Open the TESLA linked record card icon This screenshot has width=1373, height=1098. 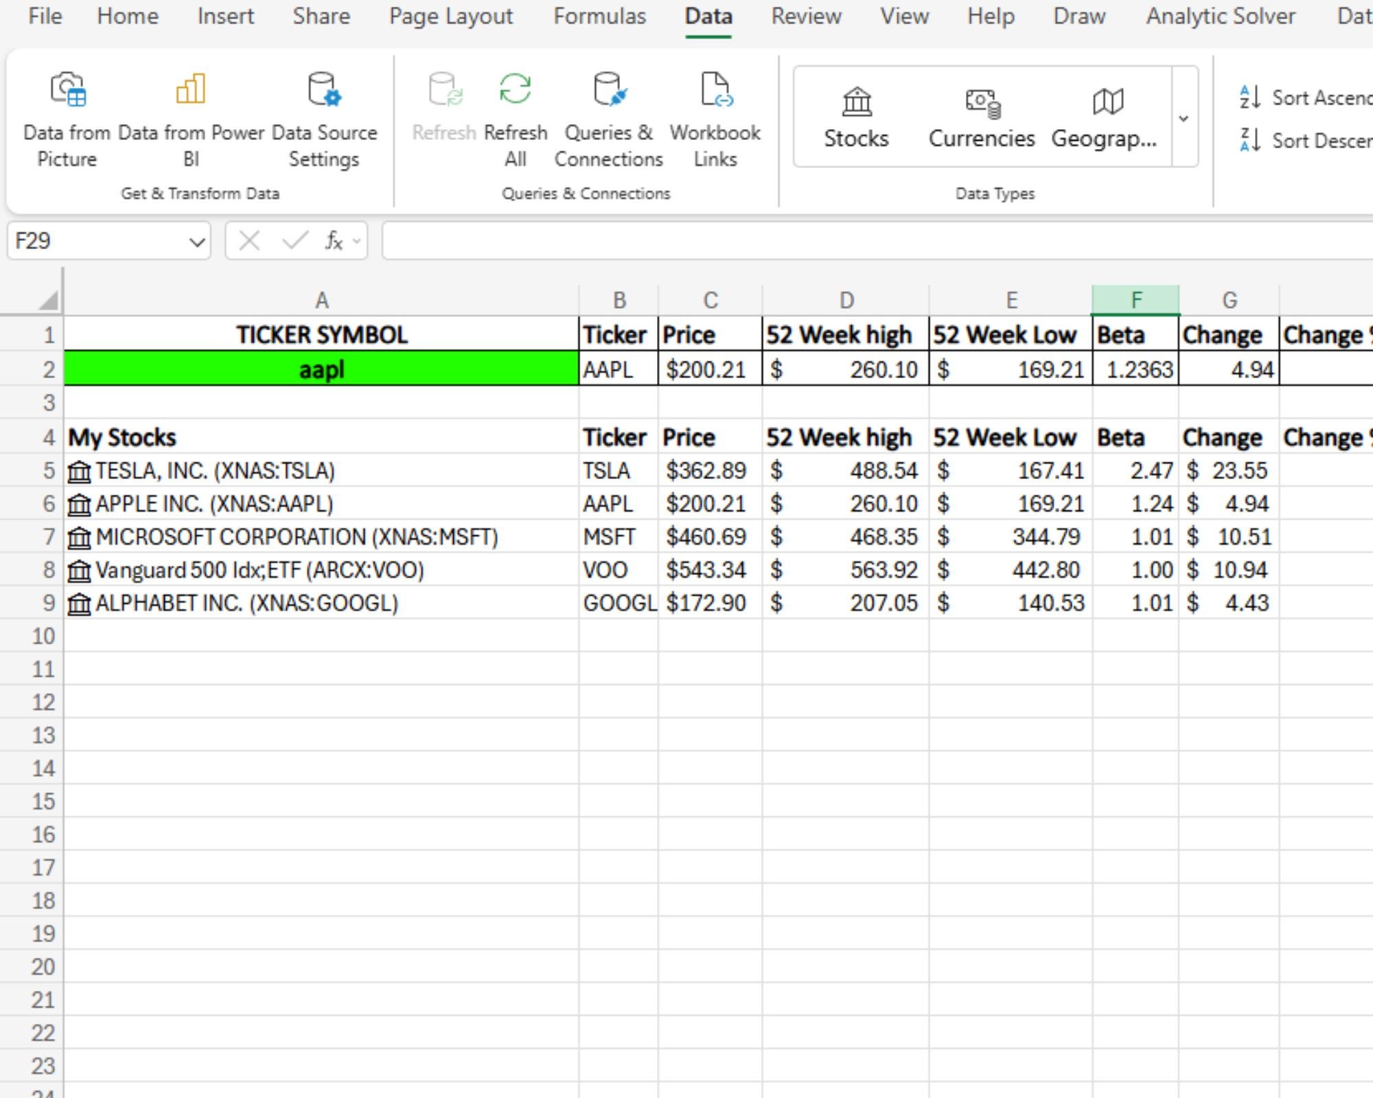[x=79, y=471]
